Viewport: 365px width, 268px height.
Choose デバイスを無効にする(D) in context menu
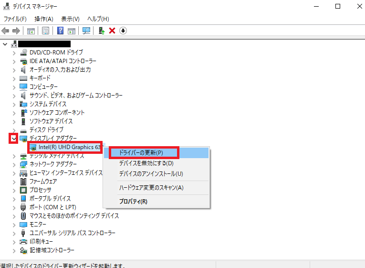click(156, 163)
